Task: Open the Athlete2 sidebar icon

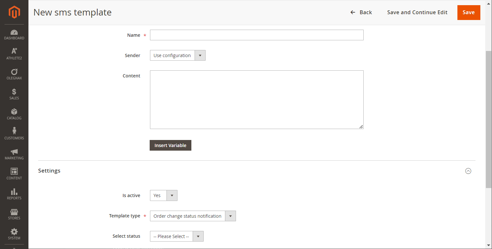Action: (x=14, y=51)
